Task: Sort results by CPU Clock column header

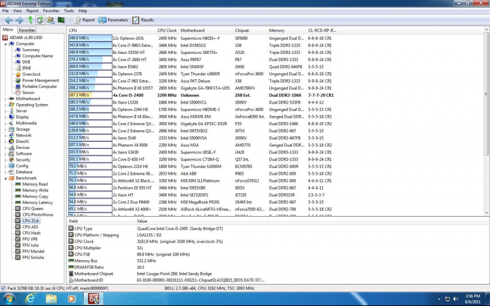Action: click(167, 31)
